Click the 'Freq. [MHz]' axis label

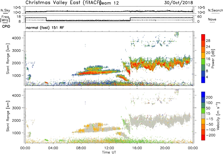pyautogui.click(x=5, y=19)
